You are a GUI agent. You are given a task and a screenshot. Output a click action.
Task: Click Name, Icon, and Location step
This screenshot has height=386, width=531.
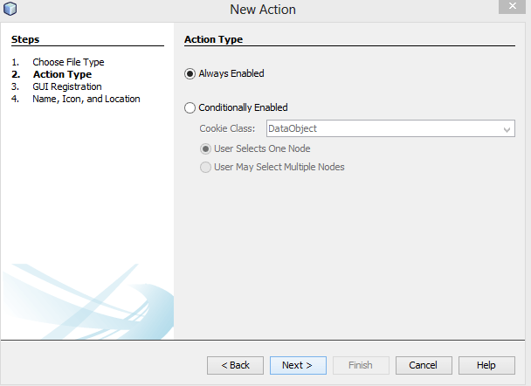pyautogui.click(x=86, y=99)
